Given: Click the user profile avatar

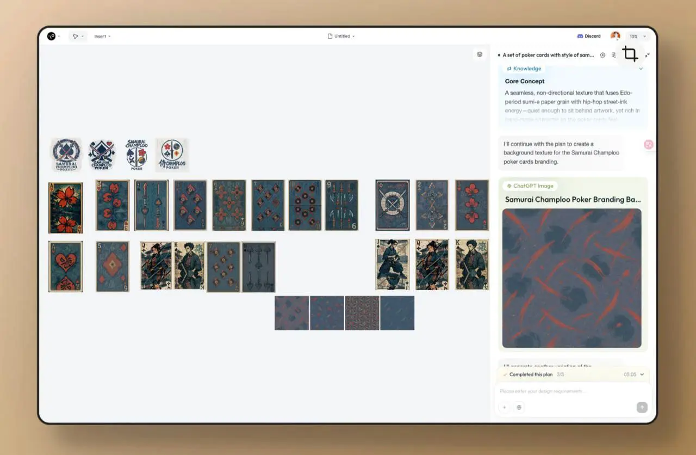Looking at the screenshot, I should coord(615,36).
